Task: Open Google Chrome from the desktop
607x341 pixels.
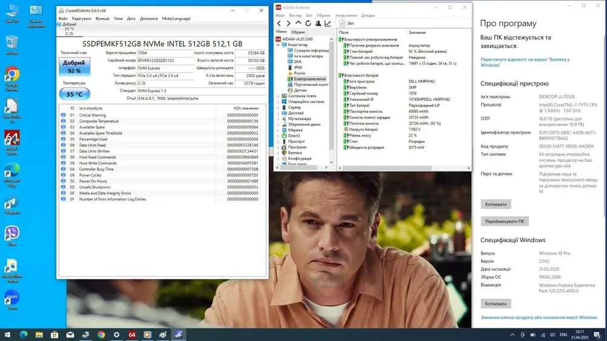Action: tap(12, 74)
